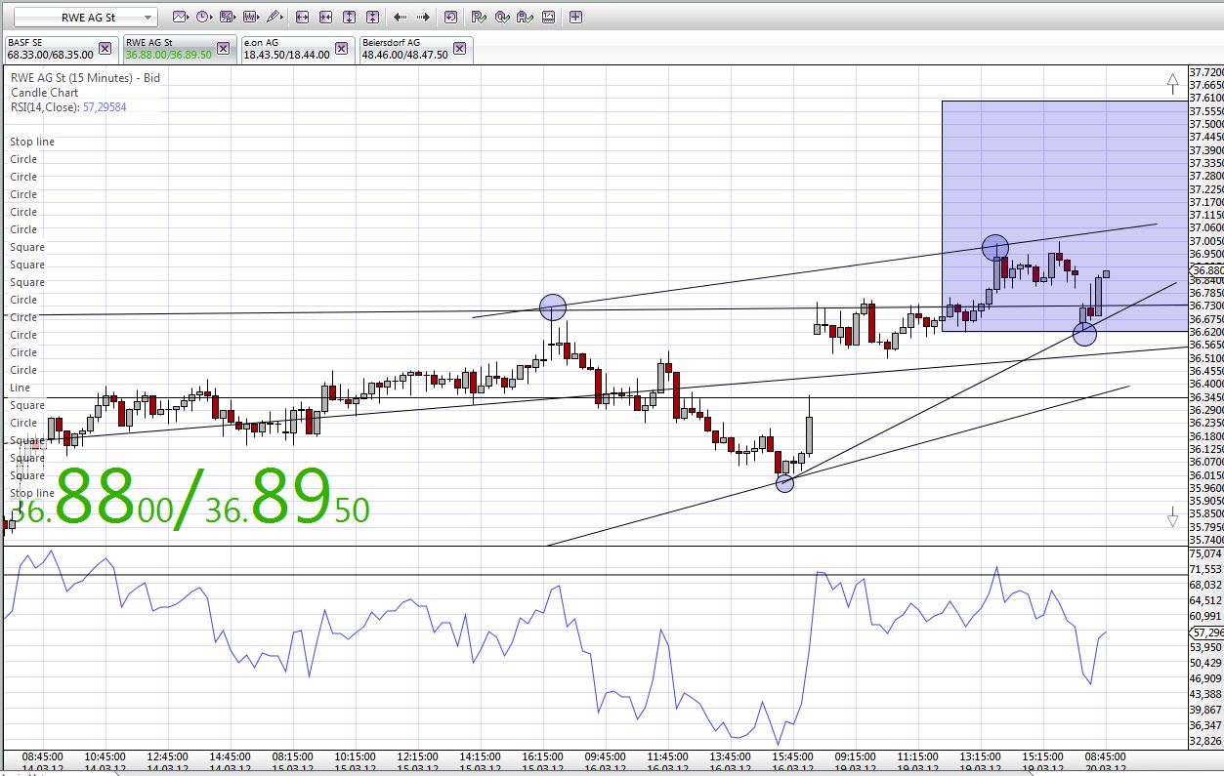Shift chart left with arrow icon
Image resolution: width=1224 pixels, height=776 pixels.
point(401,17)
